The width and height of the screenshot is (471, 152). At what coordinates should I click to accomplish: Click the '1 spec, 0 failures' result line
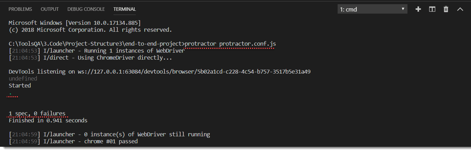click(37, 114)
